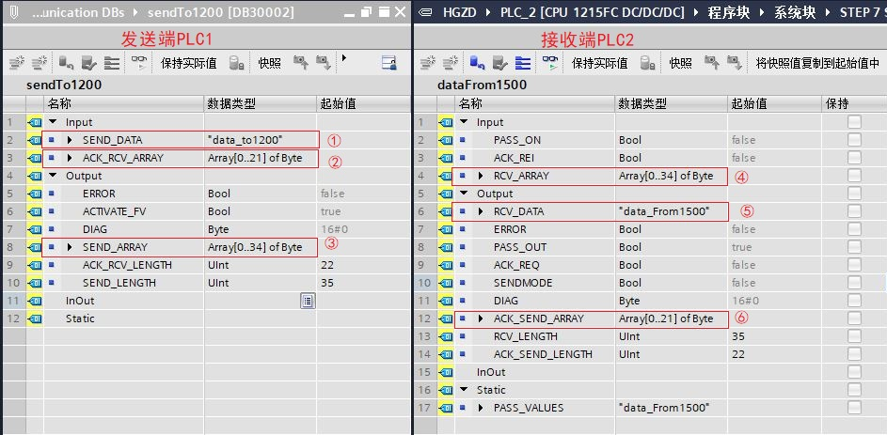Open HGZD breadcrumb item
887x435 pixels.
click(460, 12)
